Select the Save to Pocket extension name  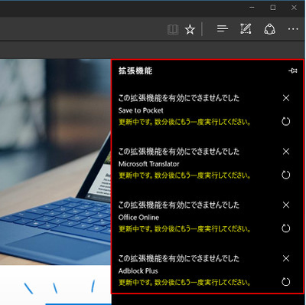tap(141, 110)
